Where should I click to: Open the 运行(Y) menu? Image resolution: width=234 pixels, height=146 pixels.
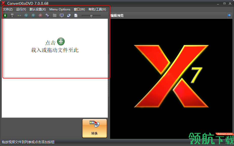21,9
